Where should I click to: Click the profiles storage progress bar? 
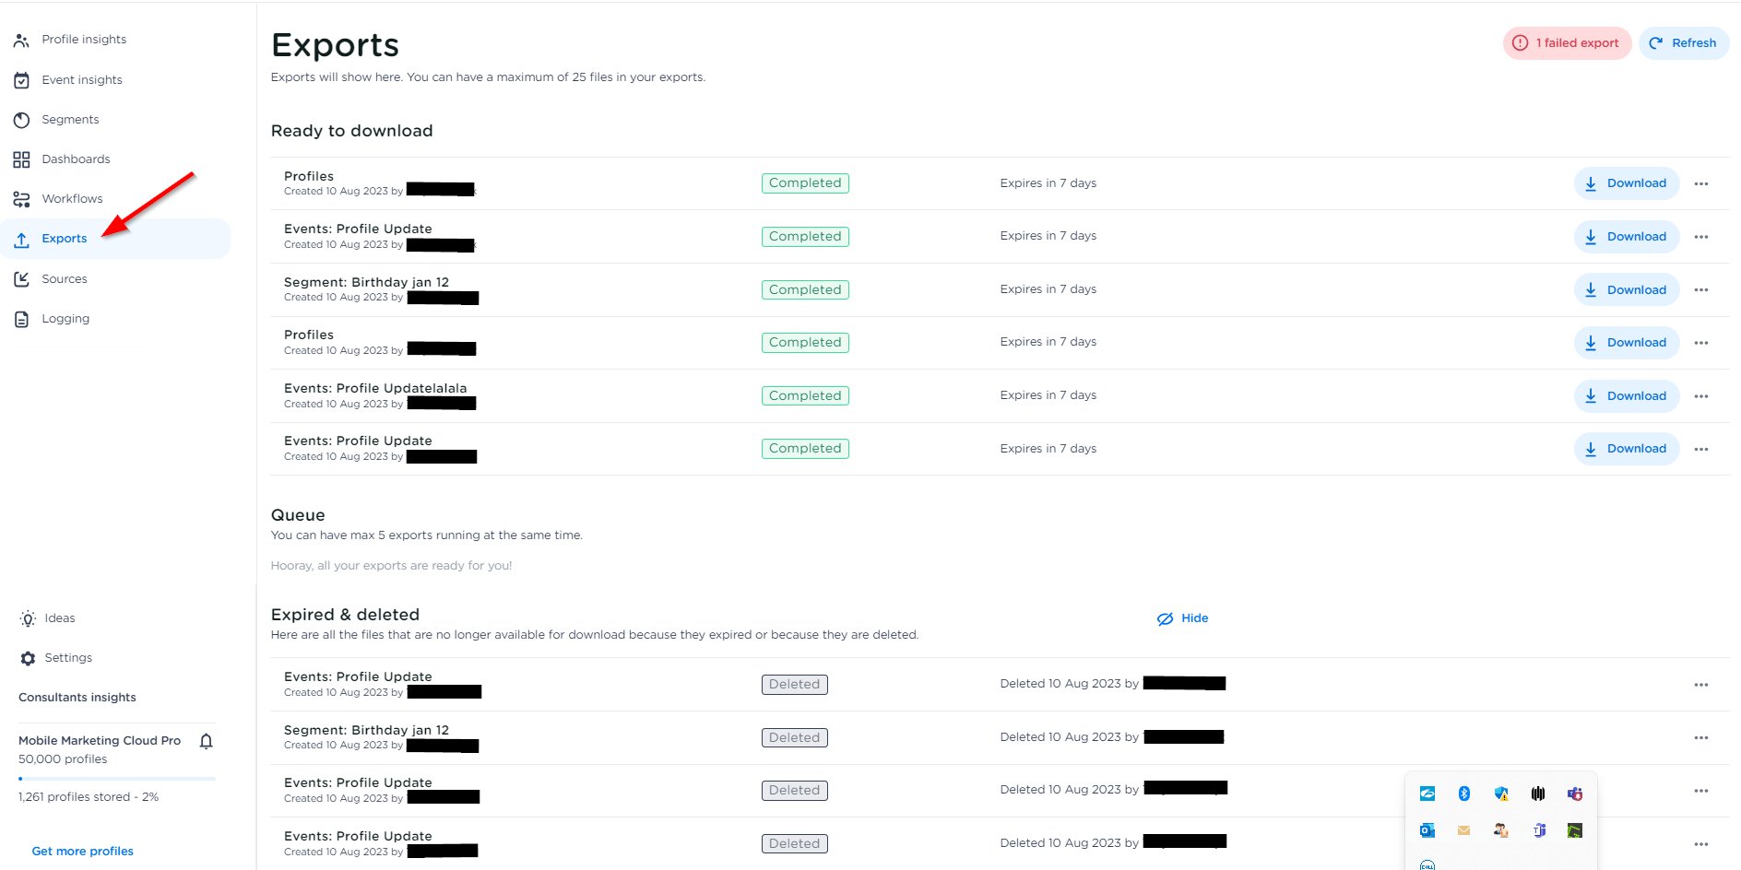click(117, 779)
